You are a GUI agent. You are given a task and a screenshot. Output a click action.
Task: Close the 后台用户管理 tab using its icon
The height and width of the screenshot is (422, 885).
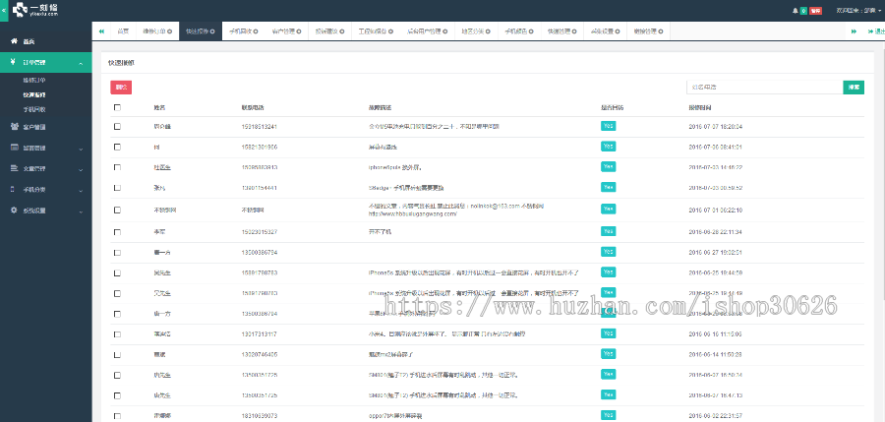(x=444, y=31)
